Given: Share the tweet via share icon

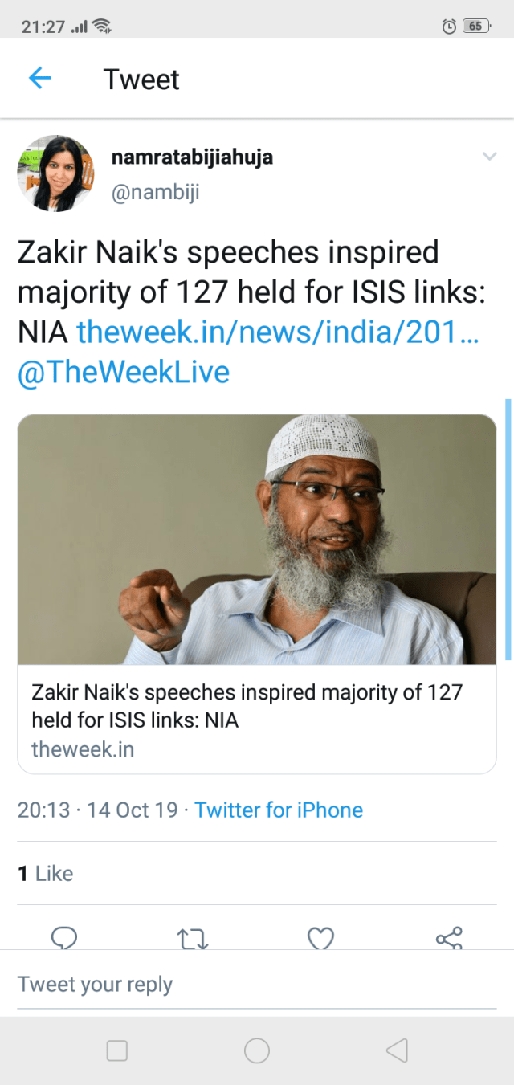Looking at the screenshot, I should pyautogui.click(x=449, y=938).
